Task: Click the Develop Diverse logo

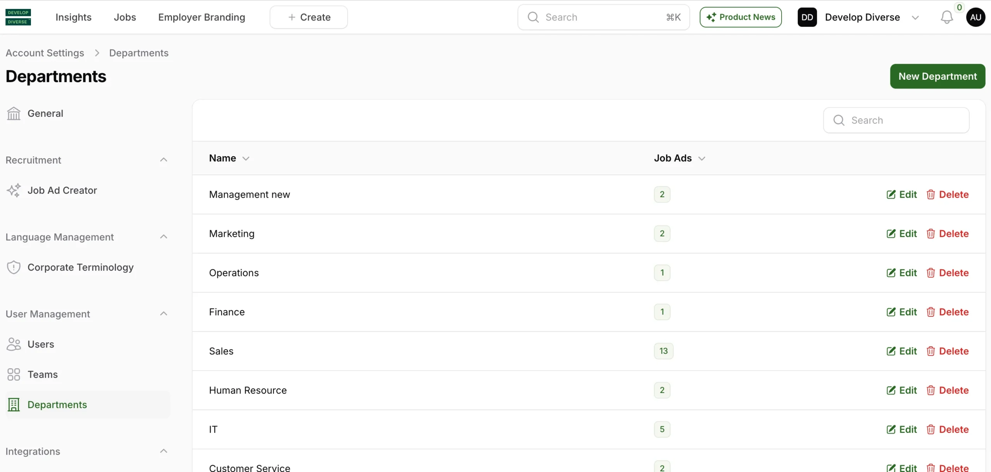Action: point(18,17)
